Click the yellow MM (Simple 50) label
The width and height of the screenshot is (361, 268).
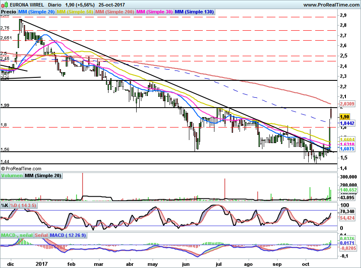[75, 12]
